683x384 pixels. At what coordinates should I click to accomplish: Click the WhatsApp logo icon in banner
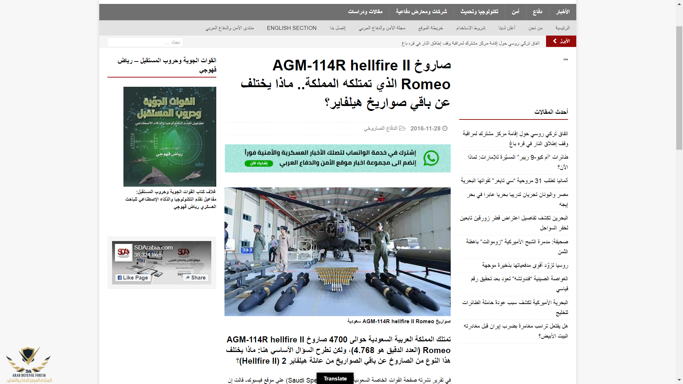[431, 158]
